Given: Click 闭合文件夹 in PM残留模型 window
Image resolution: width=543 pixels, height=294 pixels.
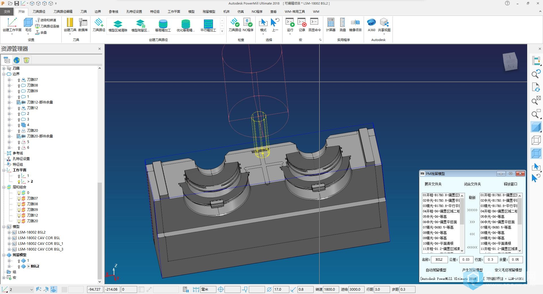Looking at the screenshot, I should (472, 184).
